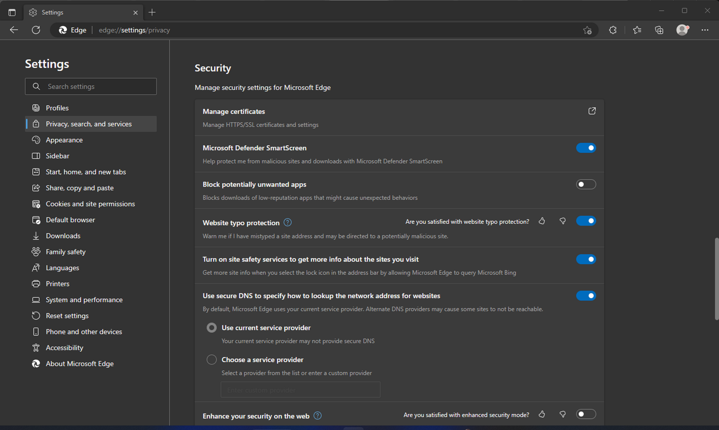Click the tab actions menu icon
This screenshot has height=430, width=719.
click(12, 12)
